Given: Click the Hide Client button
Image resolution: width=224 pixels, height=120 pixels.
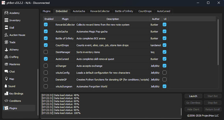Looking at the screenshot, I should [193, 109].
